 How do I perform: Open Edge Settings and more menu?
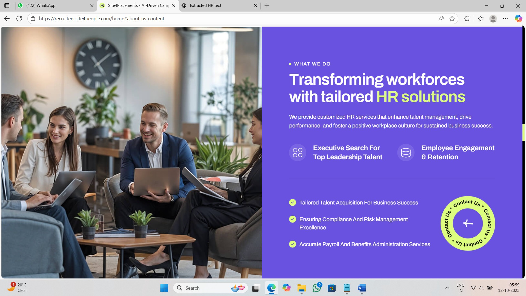505,19
